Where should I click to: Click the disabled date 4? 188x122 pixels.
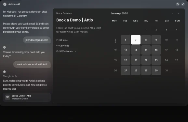coord(177,30)
